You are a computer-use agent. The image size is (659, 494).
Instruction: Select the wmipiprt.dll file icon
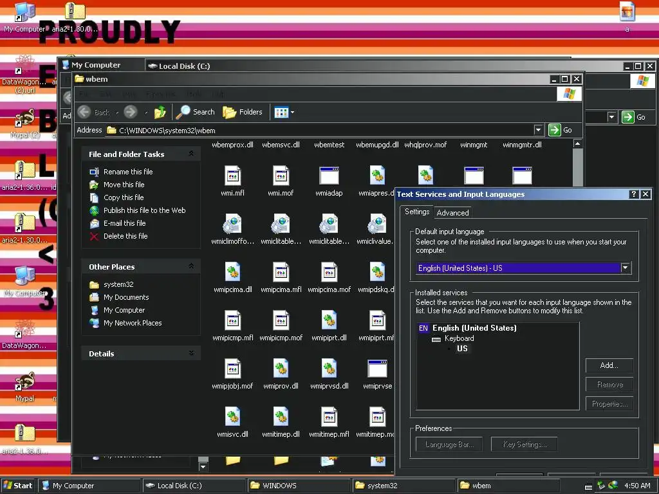(x=329, y=320)
